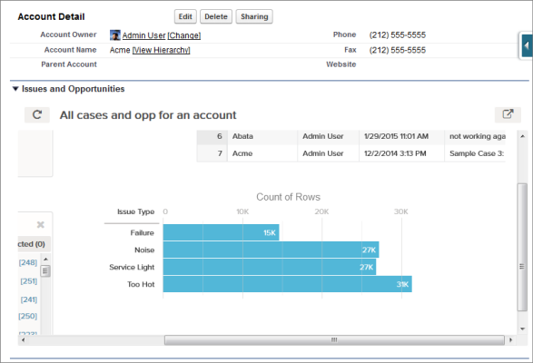Click the [251] filter list value
Screen dimensions: 533x363
coord(28,281)
